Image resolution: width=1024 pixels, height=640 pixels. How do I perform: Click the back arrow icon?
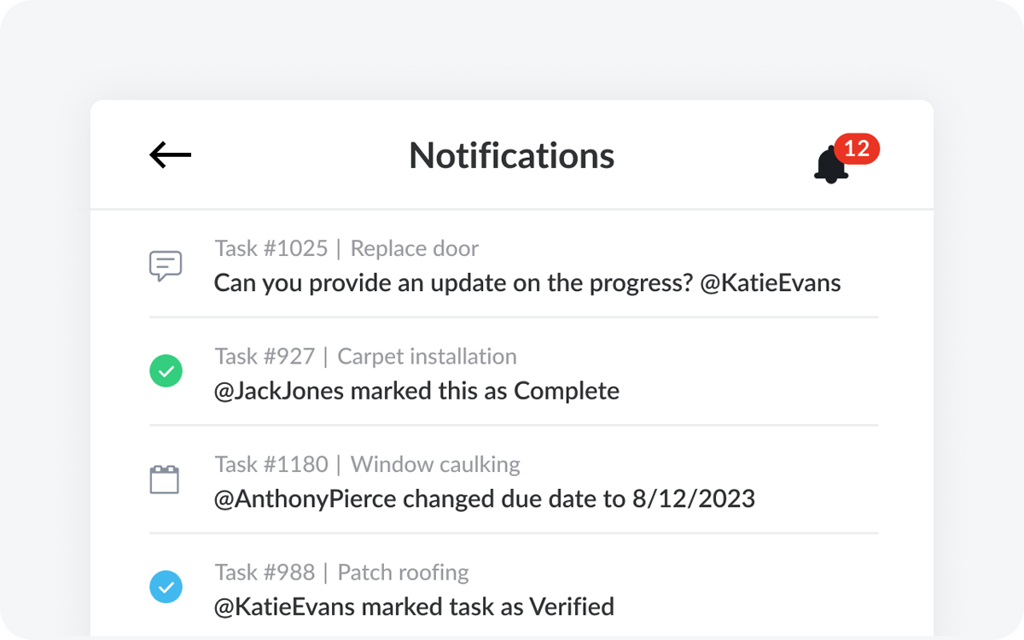171,154
